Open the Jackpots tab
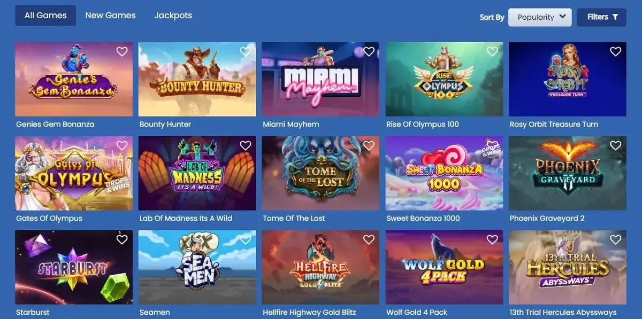The width and height of the screenshot is (642, 319). click(x=173, y=15)
